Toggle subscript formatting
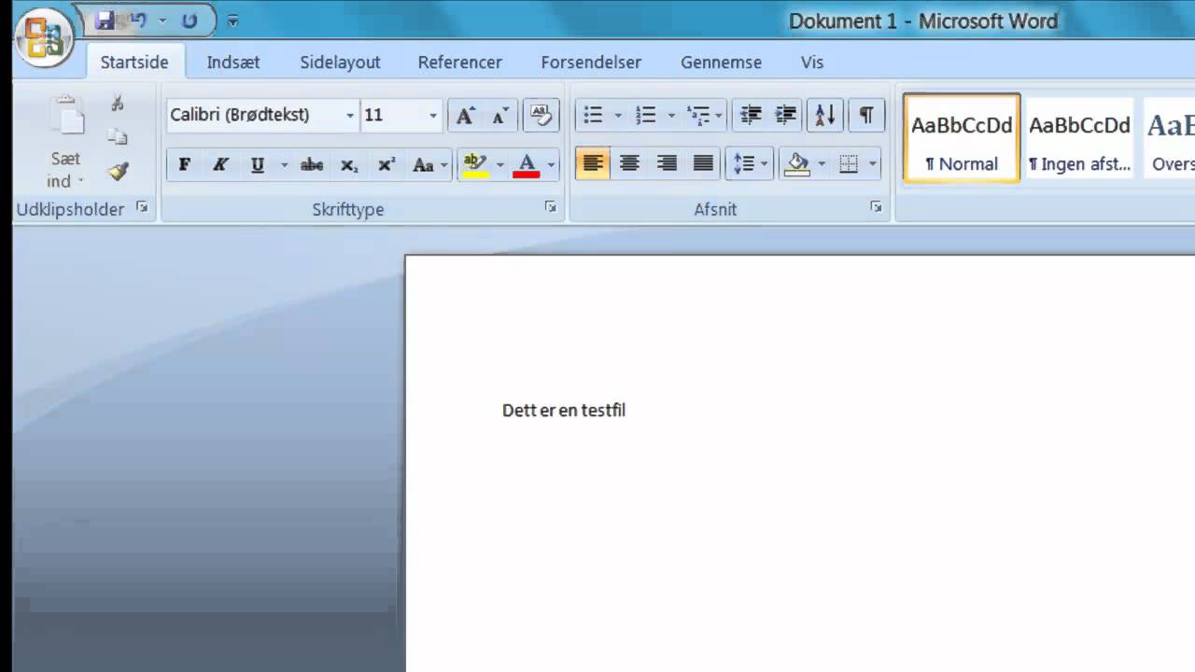 (x=349, y=165)
